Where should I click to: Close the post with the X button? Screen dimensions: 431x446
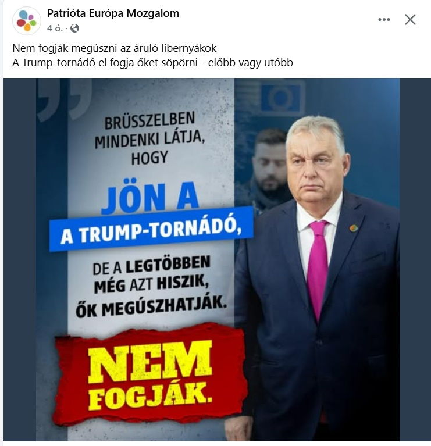point(410,20)
